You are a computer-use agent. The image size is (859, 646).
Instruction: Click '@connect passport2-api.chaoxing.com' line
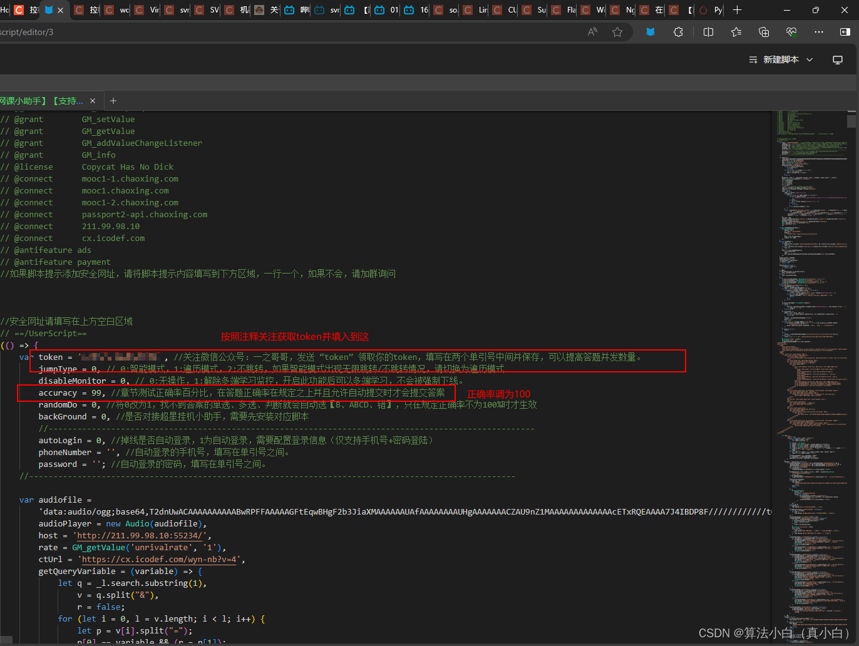(x=104, y=214)
